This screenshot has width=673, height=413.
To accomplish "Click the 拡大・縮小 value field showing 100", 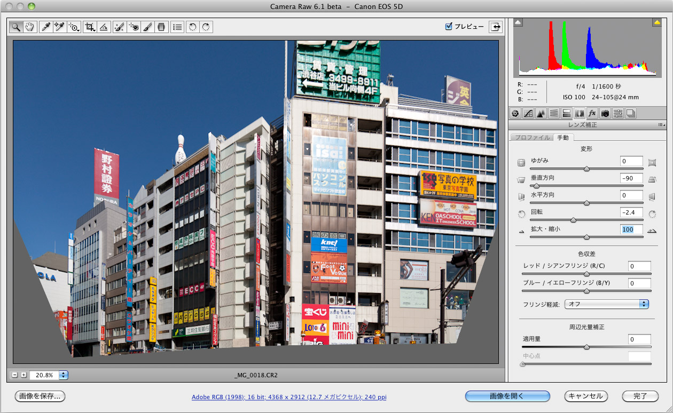I will click(x=631, y=229).
